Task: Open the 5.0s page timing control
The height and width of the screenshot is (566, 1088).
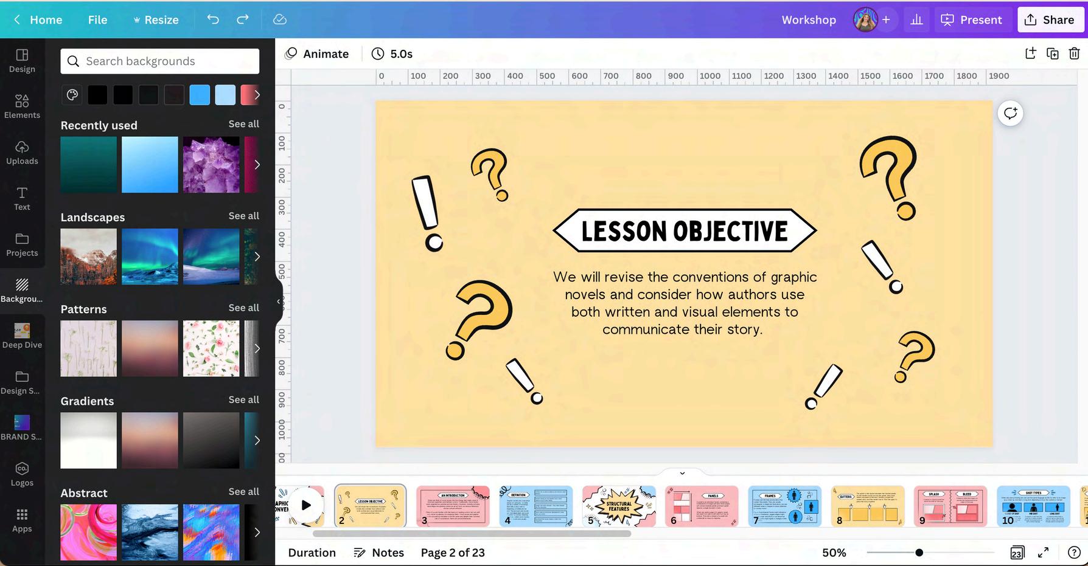Action: (392, 53)
